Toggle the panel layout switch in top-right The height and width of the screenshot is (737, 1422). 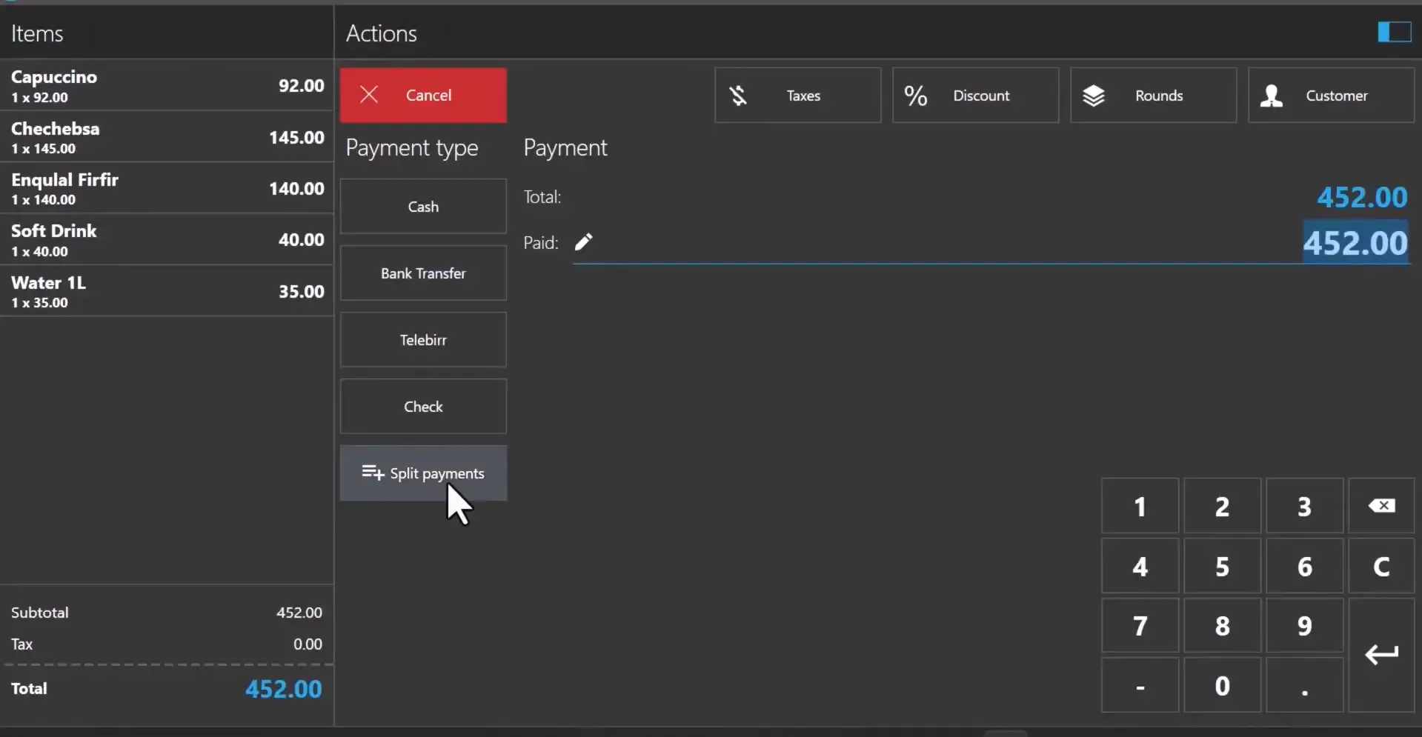pyautogui.click(x=1394, y=32)
